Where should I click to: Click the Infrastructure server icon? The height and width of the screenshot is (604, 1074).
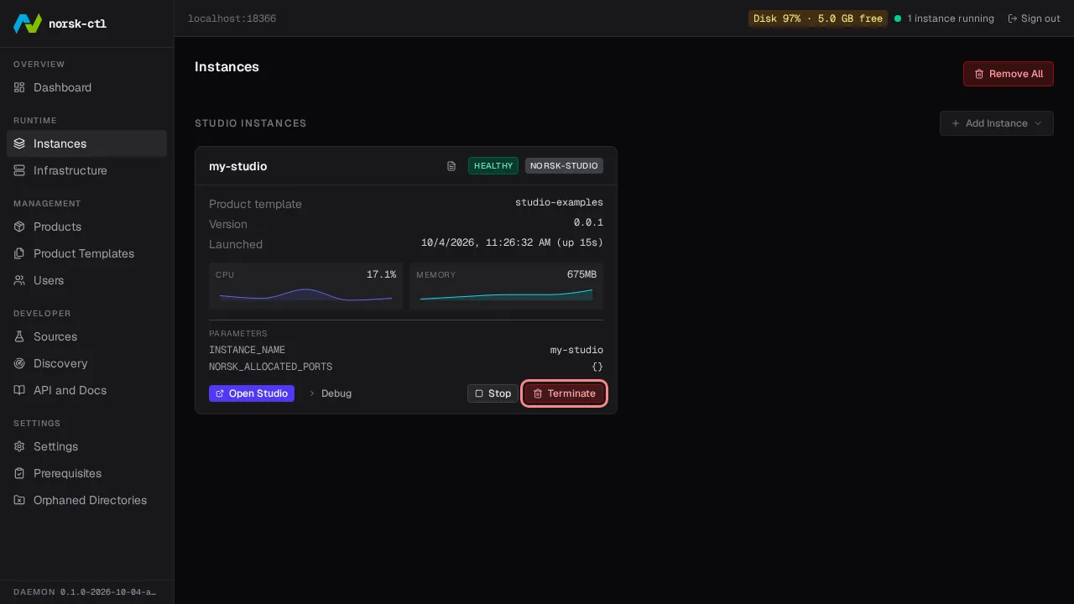pyautogui.click(x=19, y=170)
